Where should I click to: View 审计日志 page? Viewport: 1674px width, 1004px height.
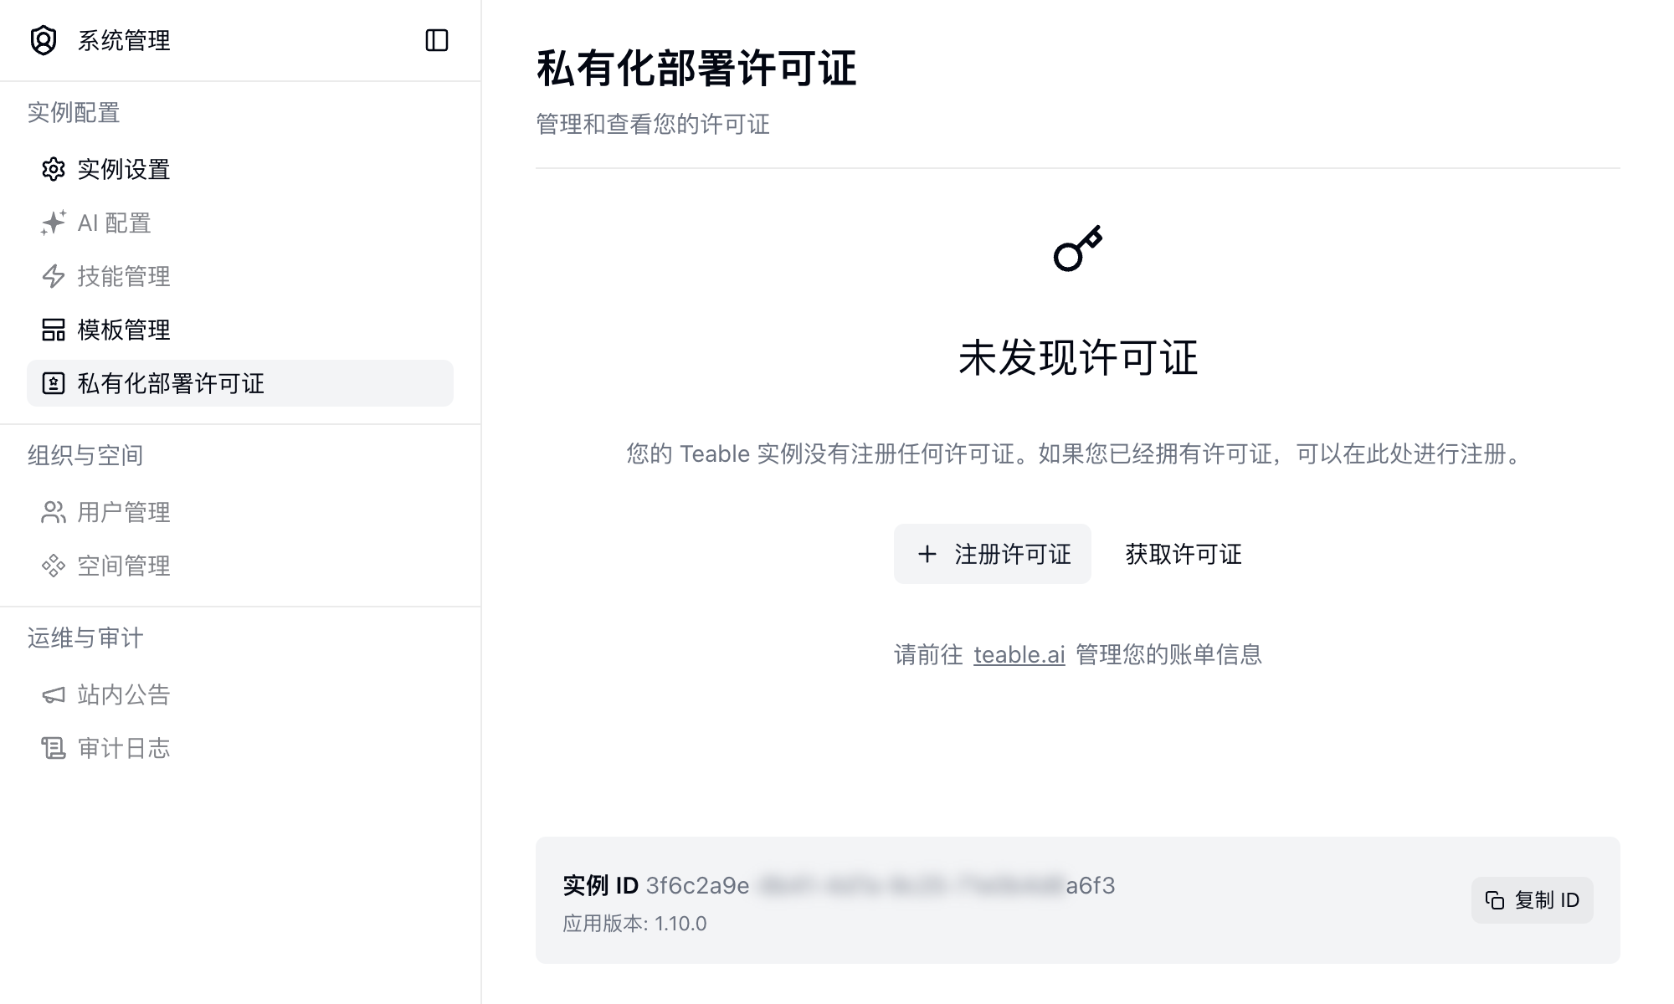[240, 748]
